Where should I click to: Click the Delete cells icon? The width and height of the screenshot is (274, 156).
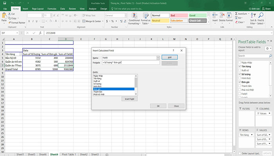[x=222, y=15]
